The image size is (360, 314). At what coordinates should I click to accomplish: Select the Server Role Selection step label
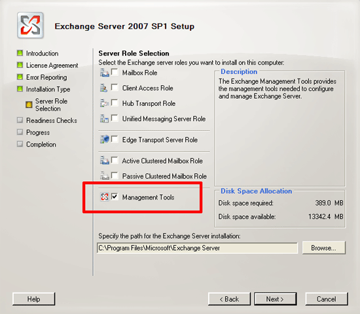[x=51, y=105]
